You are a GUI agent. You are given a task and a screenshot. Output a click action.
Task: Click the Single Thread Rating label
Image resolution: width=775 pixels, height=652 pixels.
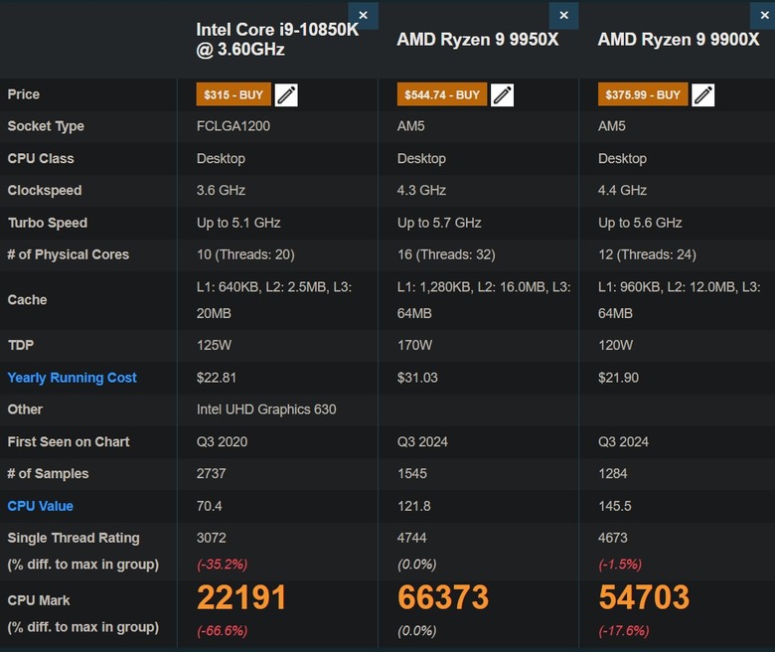click(74, 538)
